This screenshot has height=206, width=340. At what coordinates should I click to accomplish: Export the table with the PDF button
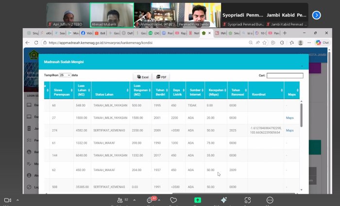[161, 77]
